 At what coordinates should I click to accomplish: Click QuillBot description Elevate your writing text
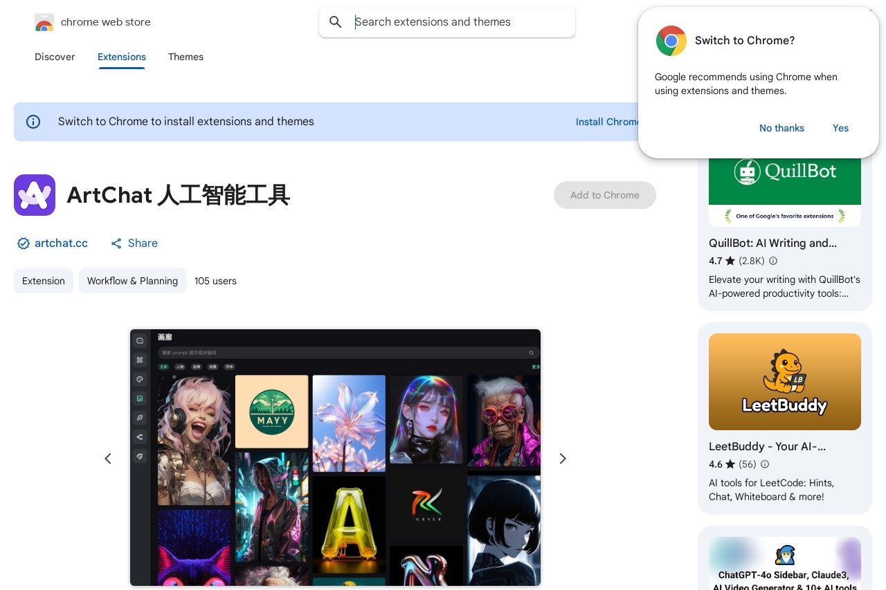[x=784, y=286]
